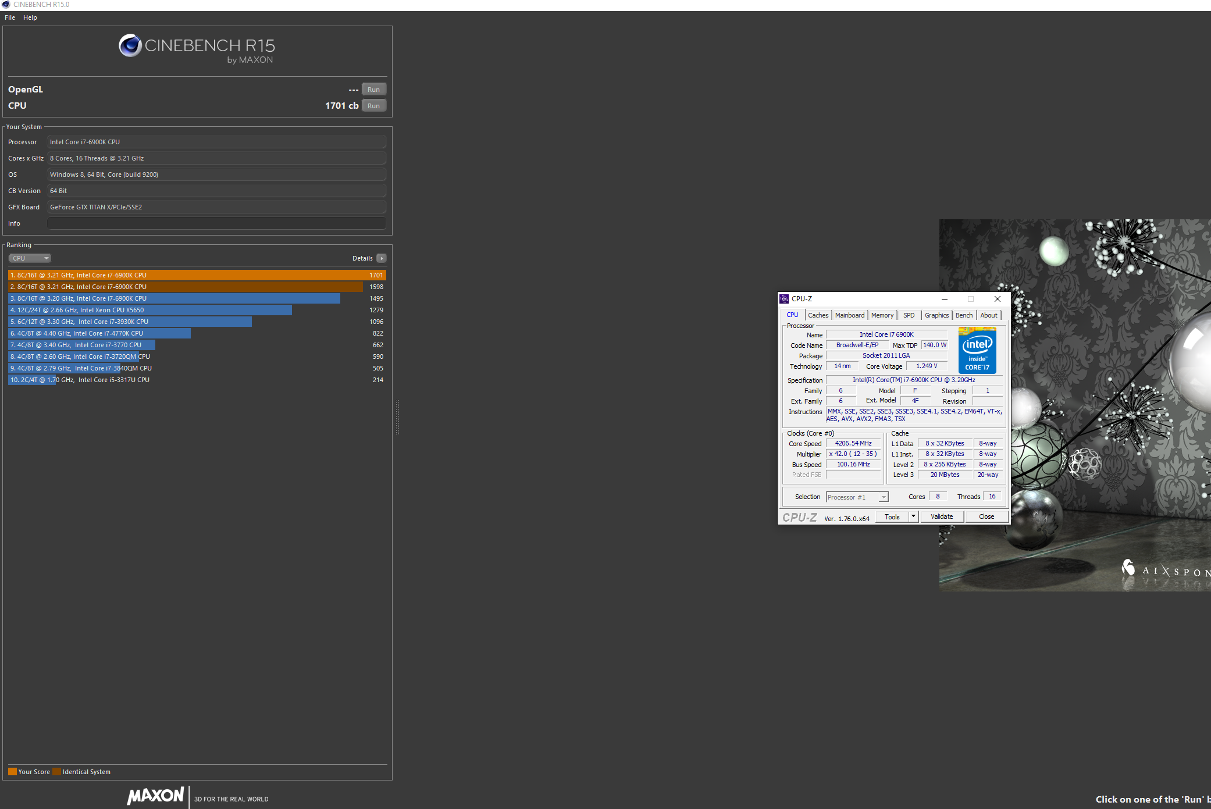Click the Tools button in CPU-Z
1211x809 pixels.
tap(892, 516)
